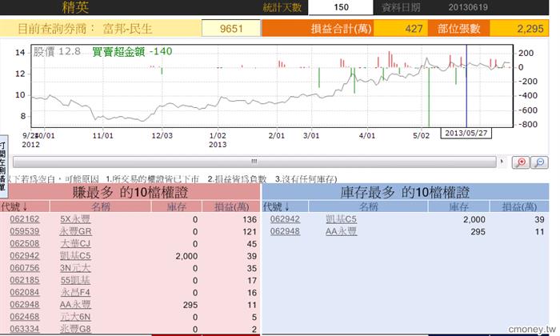The height and width of the screenshot is (336, 560).
Task: Open 凱基C5 in the profit table
Action: click(x=75, y=256)
